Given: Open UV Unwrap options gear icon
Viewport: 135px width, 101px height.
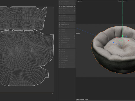Looking at the screenshot, I should (x=75, y=9).
